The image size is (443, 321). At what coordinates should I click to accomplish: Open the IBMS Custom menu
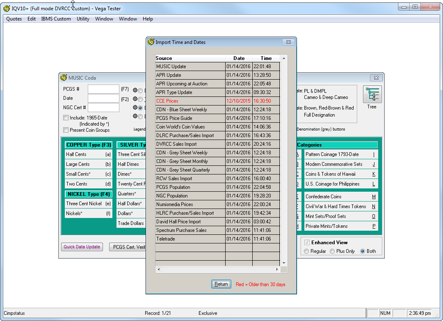[x=56, y=19]
